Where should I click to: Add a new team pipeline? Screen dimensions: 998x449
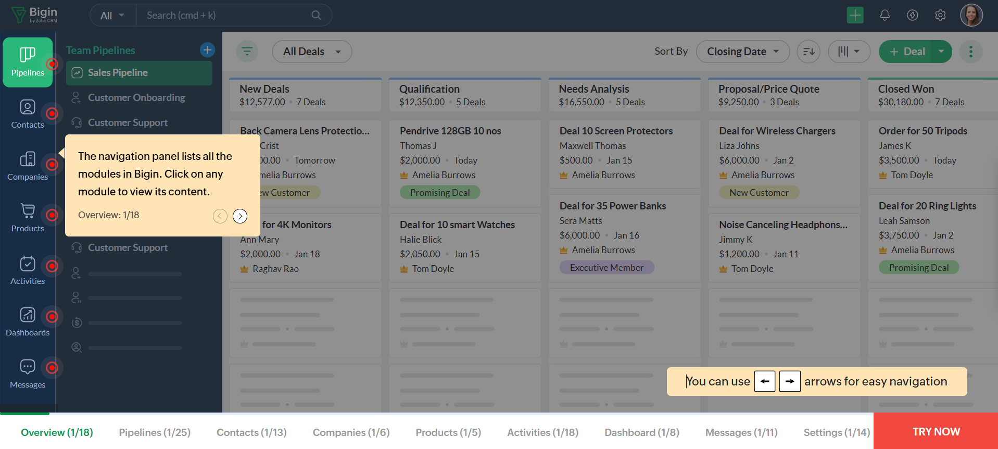[x=207, y=50]
